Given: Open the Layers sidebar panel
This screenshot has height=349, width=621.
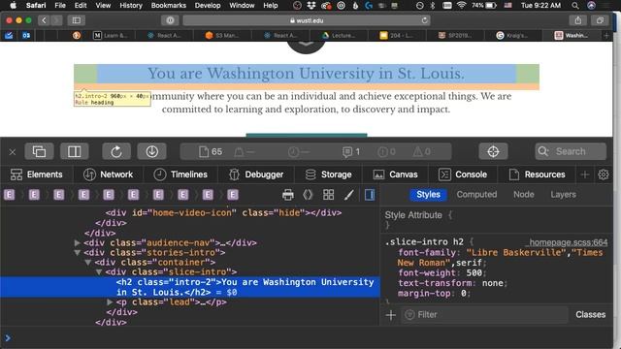Looking at the screenshot, I should coord(563,195).
